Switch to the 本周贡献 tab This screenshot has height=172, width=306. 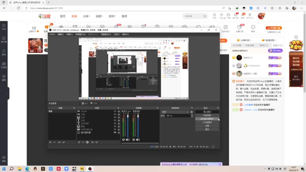(x=249, y=45)
